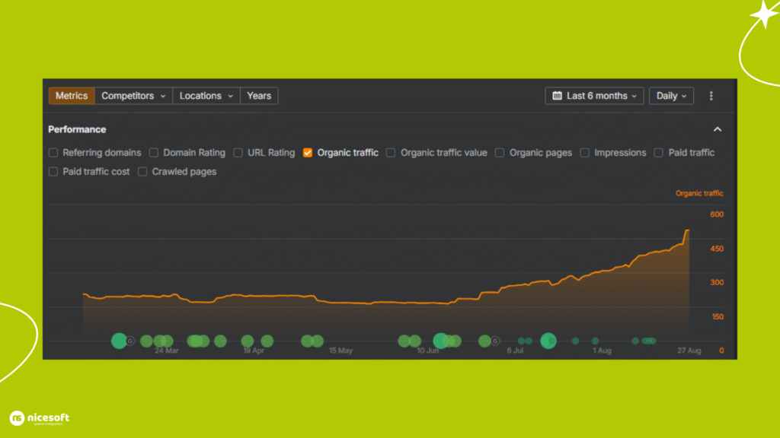Check the Organic traffic value box
Viewport: 780px width, 438px height.
coord(391,152)
